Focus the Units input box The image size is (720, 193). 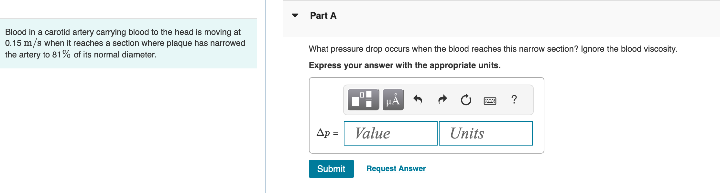(485, 133)
